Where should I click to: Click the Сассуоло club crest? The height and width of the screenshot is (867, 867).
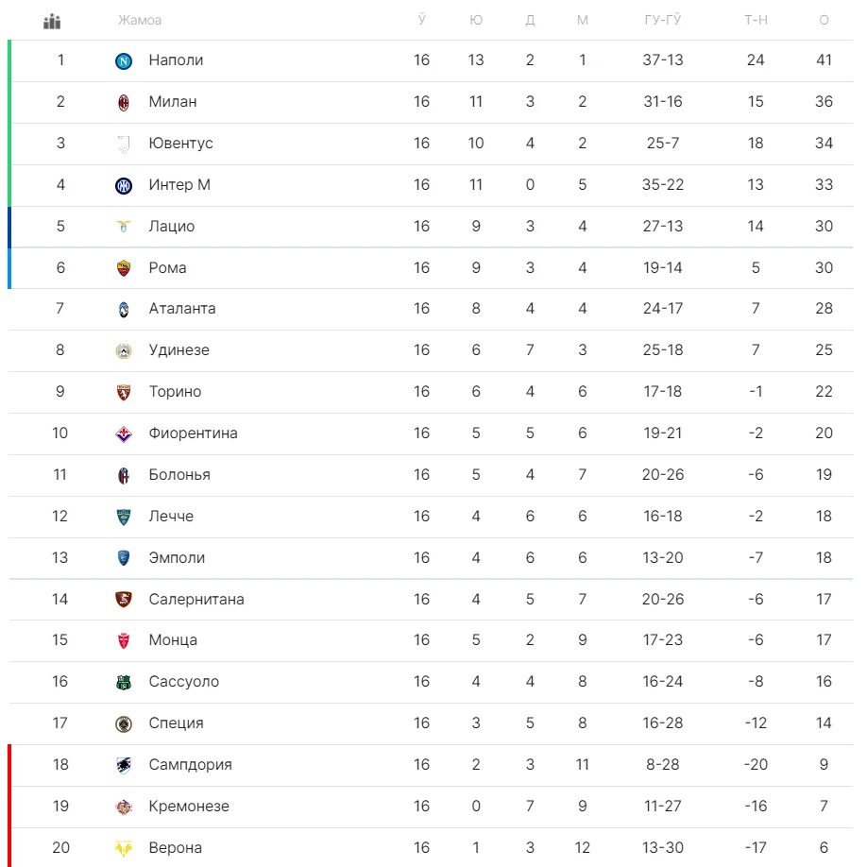coord(124,683)
